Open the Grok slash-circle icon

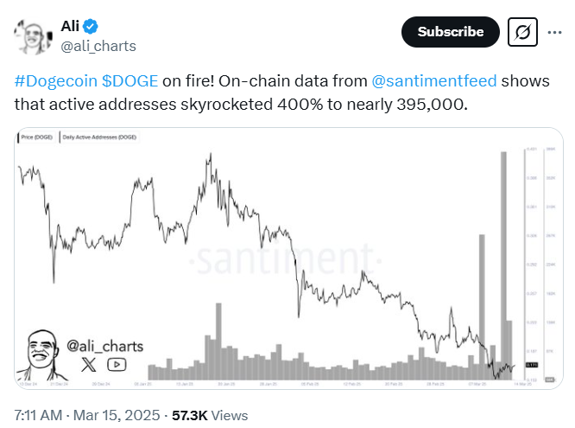click(x=522, y=32)
